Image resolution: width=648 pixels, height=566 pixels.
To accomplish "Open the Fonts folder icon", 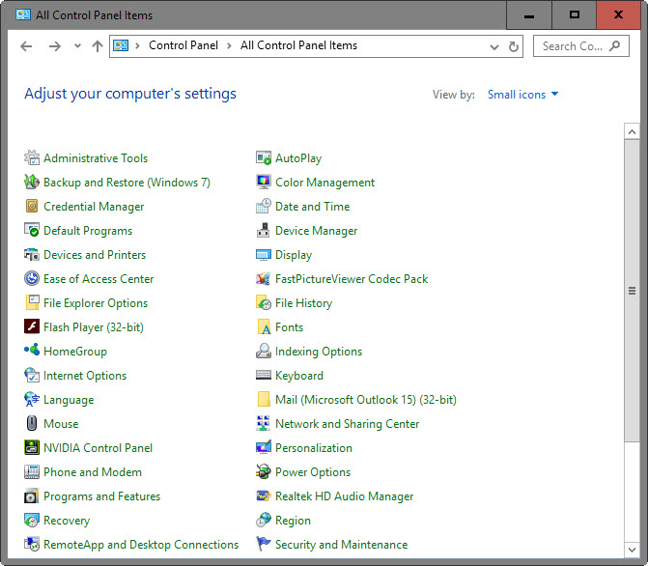I will (x=264, y=326).
